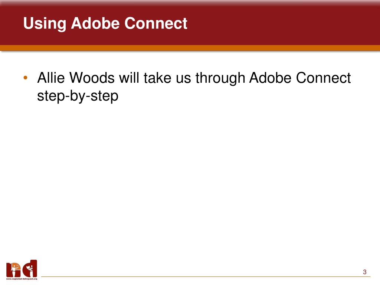Click the word 'through' in the bullet
Screen dimensions: 380x285
[x=220, y=78]
